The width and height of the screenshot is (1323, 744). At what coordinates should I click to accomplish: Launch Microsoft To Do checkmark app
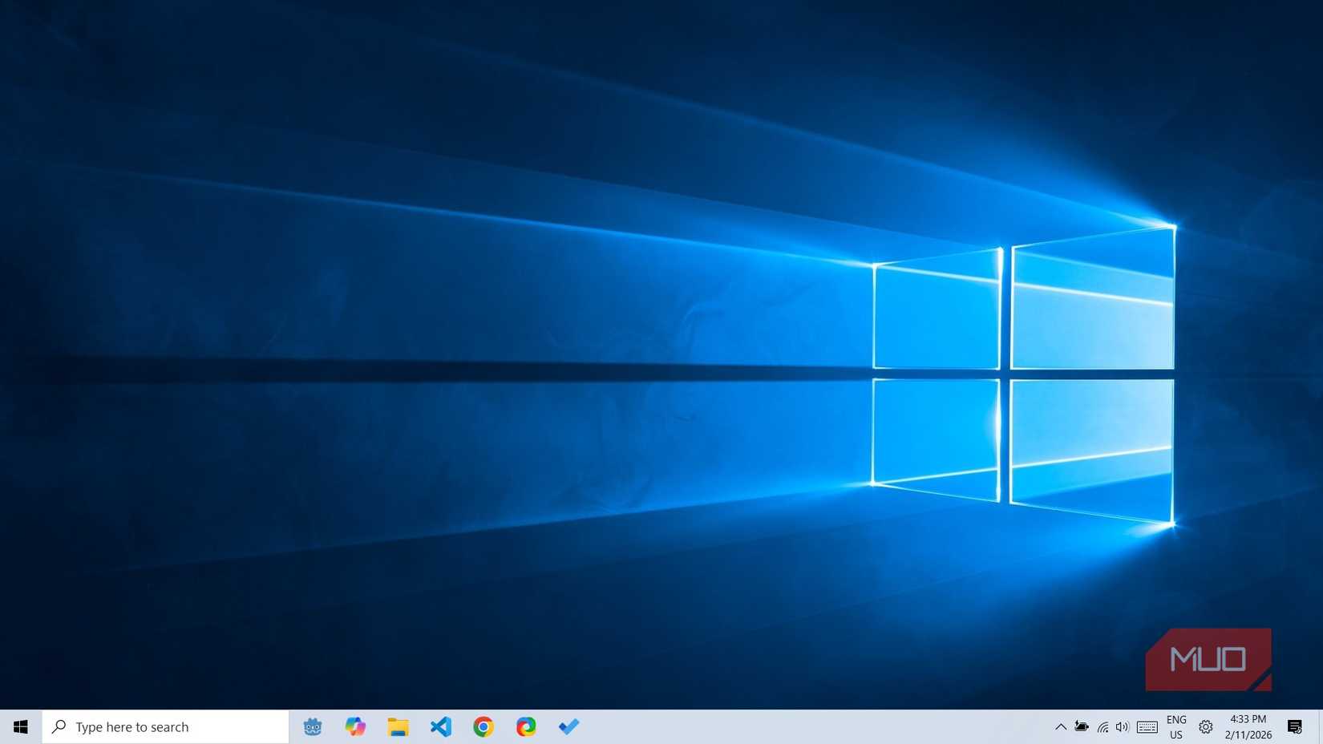(x=568, y=726)
